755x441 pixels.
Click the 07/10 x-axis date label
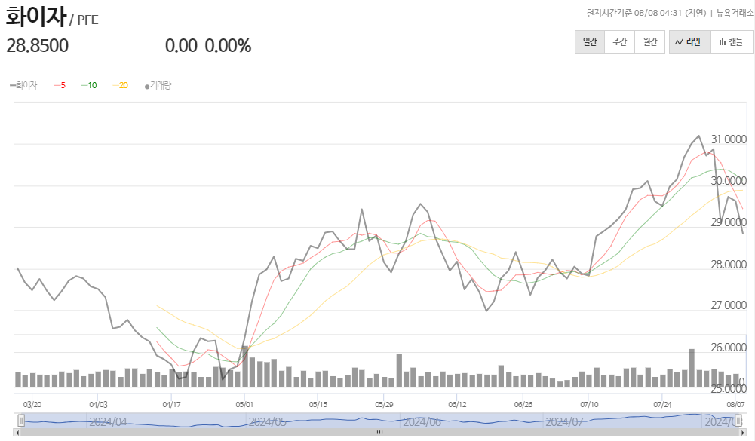tap(589, 404)
